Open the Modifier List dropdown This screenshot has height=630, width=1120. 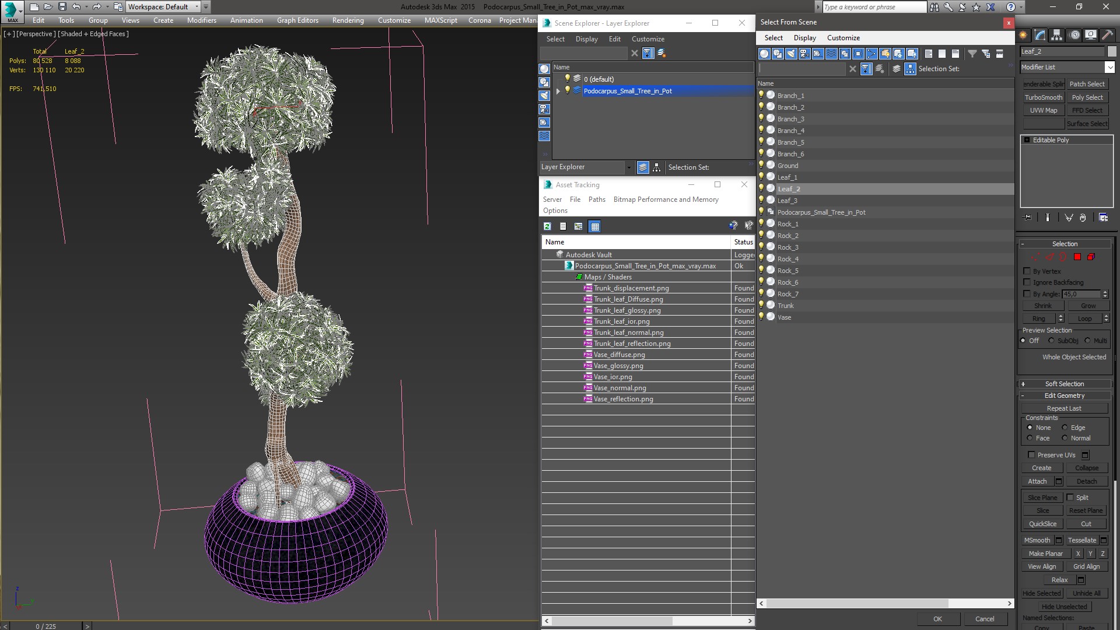coord(1109,68)
